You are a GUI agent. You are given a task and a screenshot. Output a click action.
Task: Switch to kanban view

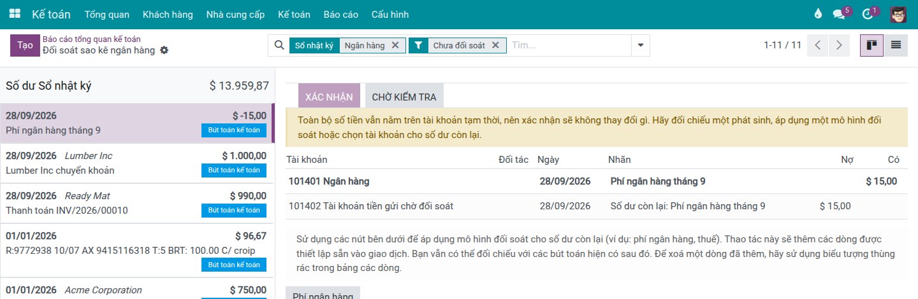coord(871,45)
